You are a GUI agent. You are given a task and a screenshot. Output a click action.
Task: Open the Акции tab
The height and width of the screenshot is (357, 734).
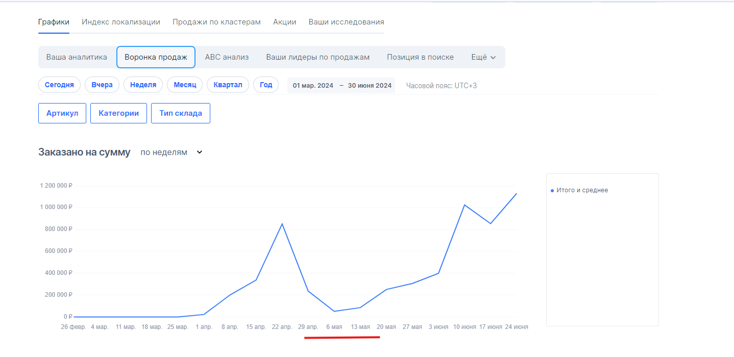click(285, 22)
